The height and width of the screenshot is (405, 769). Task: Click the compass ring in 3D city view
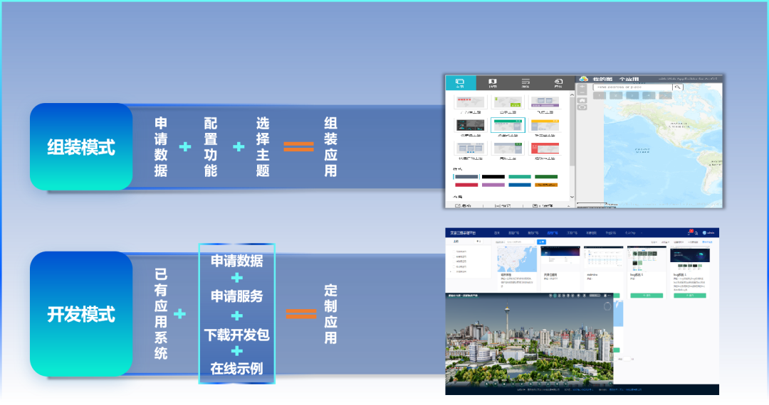[607, 306]
